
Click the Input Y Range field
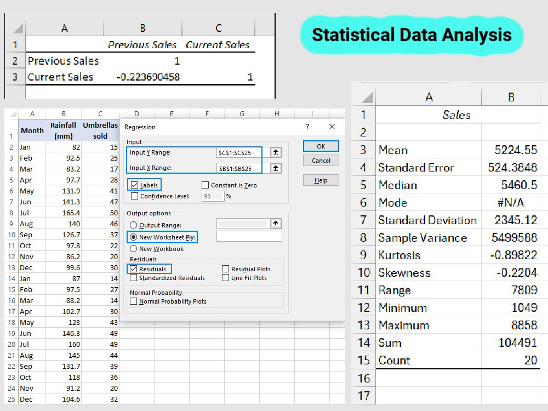[x=243, y=153]
